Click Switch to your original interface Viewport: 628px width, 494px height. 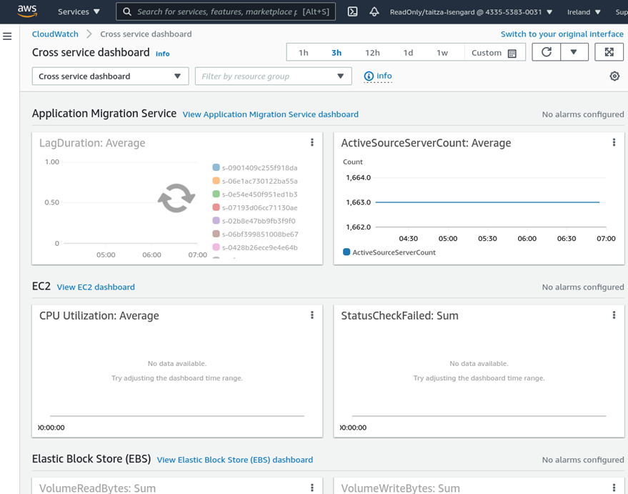pyautogui.click(x=562, y=34)
